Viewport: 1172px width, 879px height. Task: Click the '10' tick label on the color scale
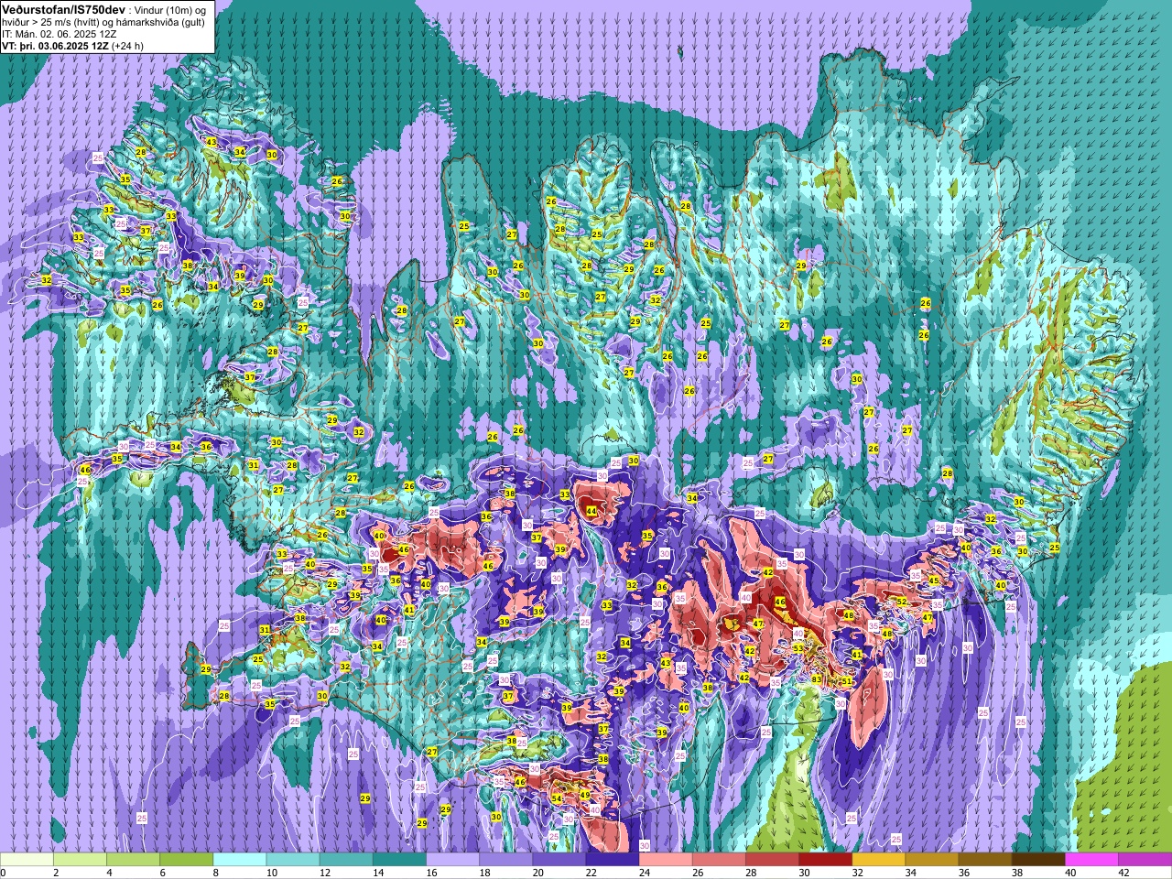271,873
